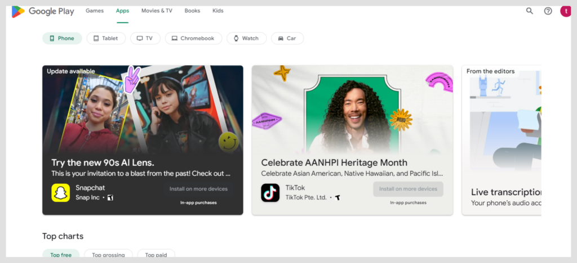Open the help center question mark icon
Viewport: 577px width, 263px height.
click(548, 11)
